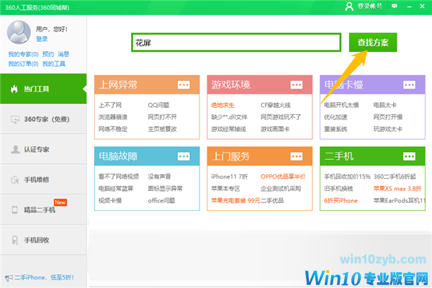This screenshot has width=432, height=288.
Task: Open the 精品二手机 sidebar tab
Action: [43, 210]
